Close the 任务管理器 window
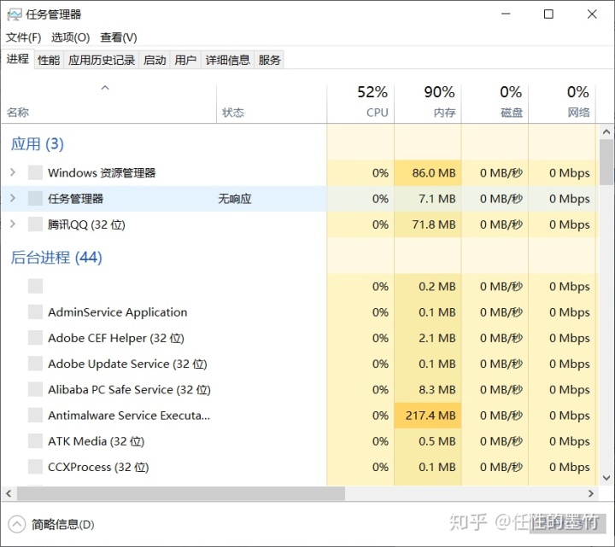Image resolution: width=615 pixels, height=547 pixels. coord(592,15)
